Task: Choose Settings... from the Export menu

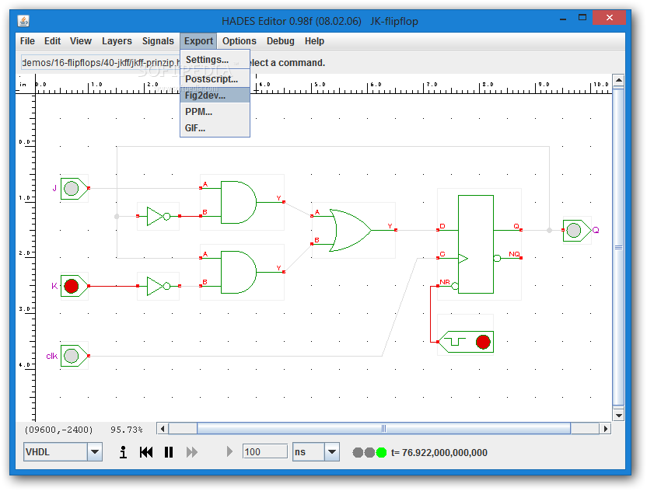Action: [215, 60]
